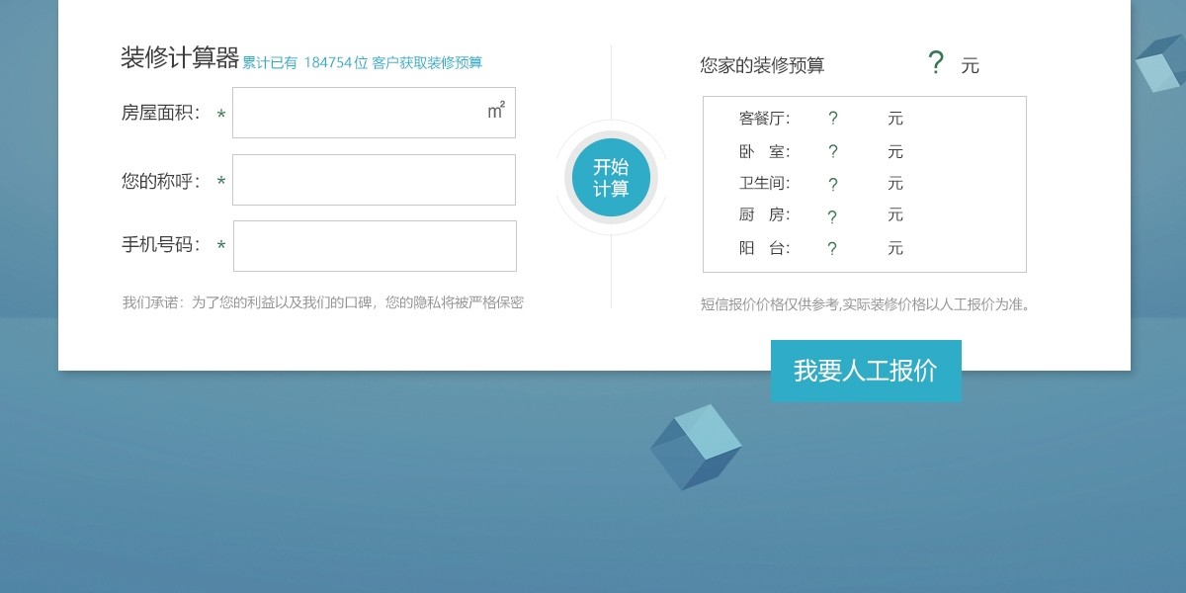Screen dimensions: 1186x593
Task: Click the privacy promise text 我们承诺
Action: click(x=322, y=302)
